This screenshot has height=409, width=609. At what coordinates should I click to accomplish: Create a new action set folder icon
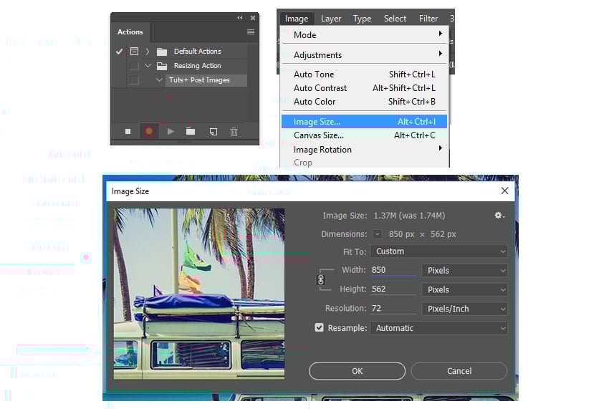[191, 131]
